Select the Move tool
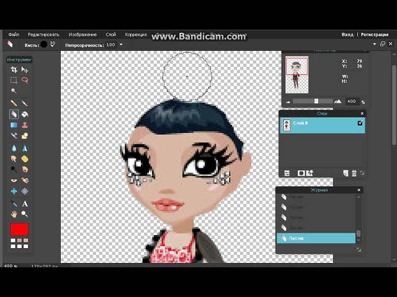This screenshot has width=397, height=297. click(25, 69)
